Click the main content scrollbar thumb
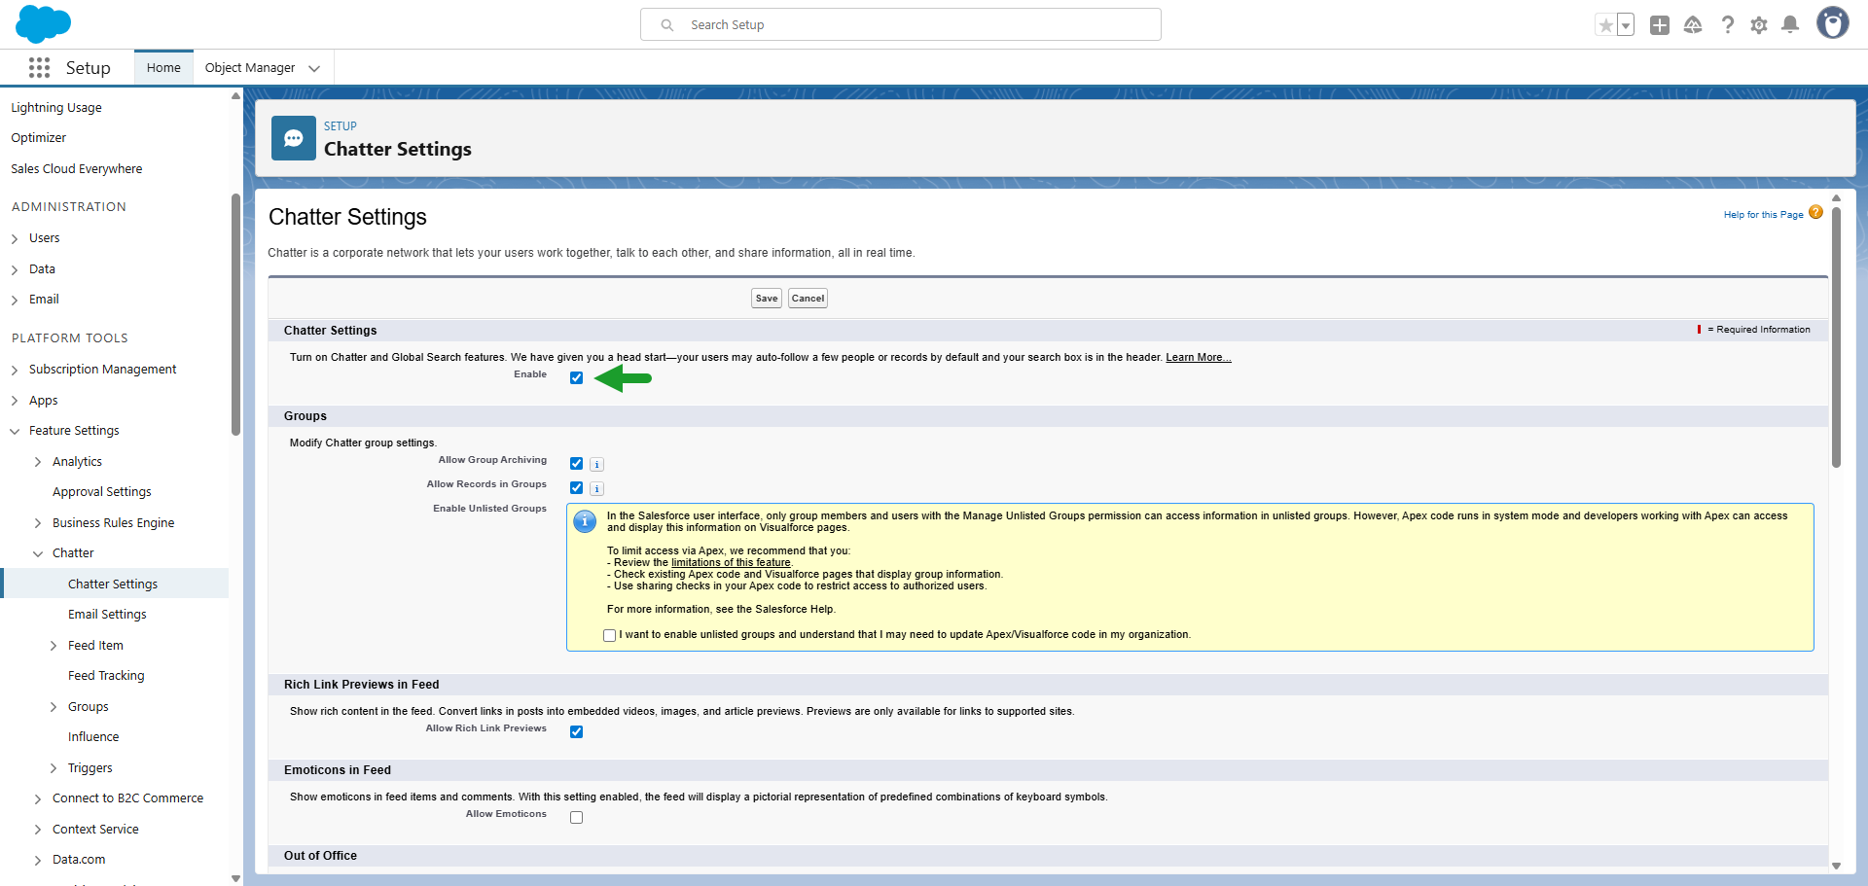 (x=1836, y=338)
